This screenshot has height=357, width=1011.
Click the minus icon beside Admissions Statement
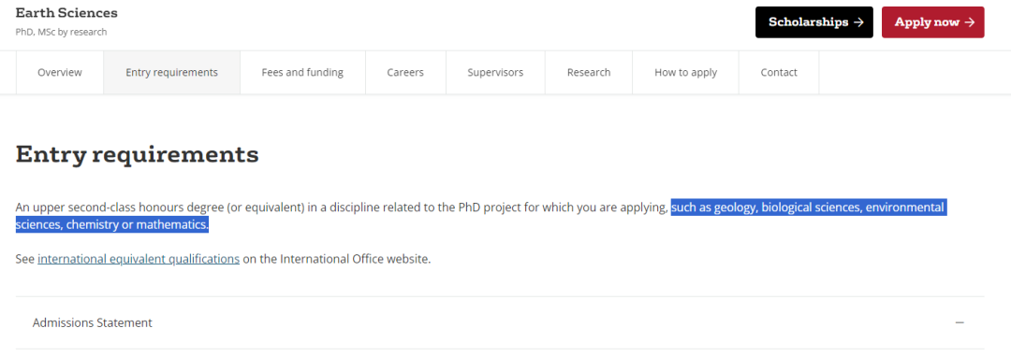click(x=960, y=322)
